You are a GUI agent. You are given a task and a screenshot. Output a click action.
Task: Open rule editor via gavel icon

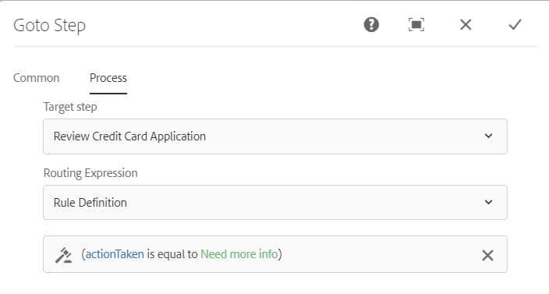[x=64, y=255]
